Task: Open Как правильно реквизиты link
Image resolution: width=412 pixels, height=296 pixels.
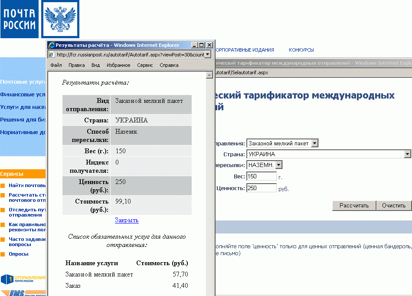Action: [x=27, y=227]
